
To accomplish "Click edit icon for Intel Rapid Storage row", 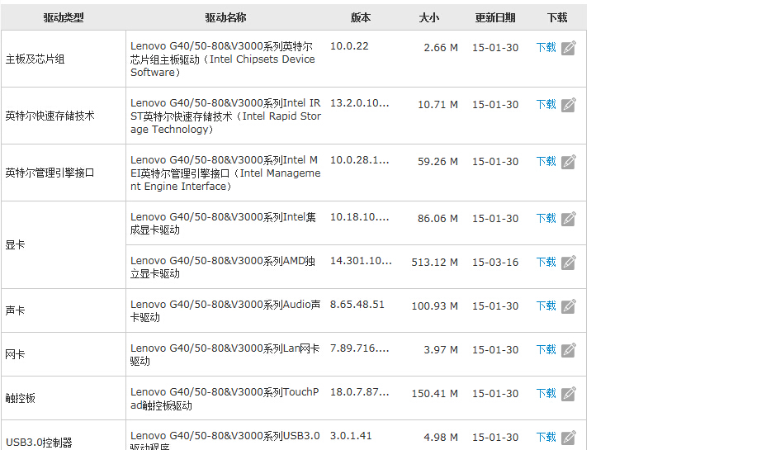I will (569, 105).
